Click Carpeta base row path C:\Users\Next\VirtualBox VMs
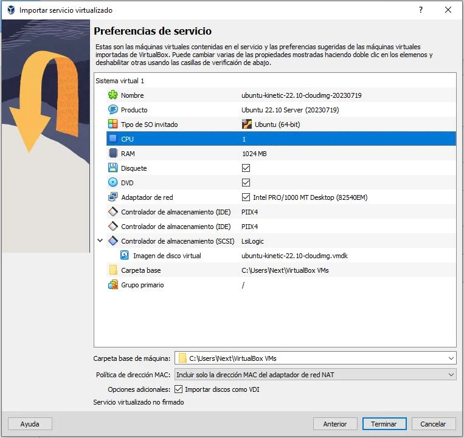 click(x=285, y=270)
